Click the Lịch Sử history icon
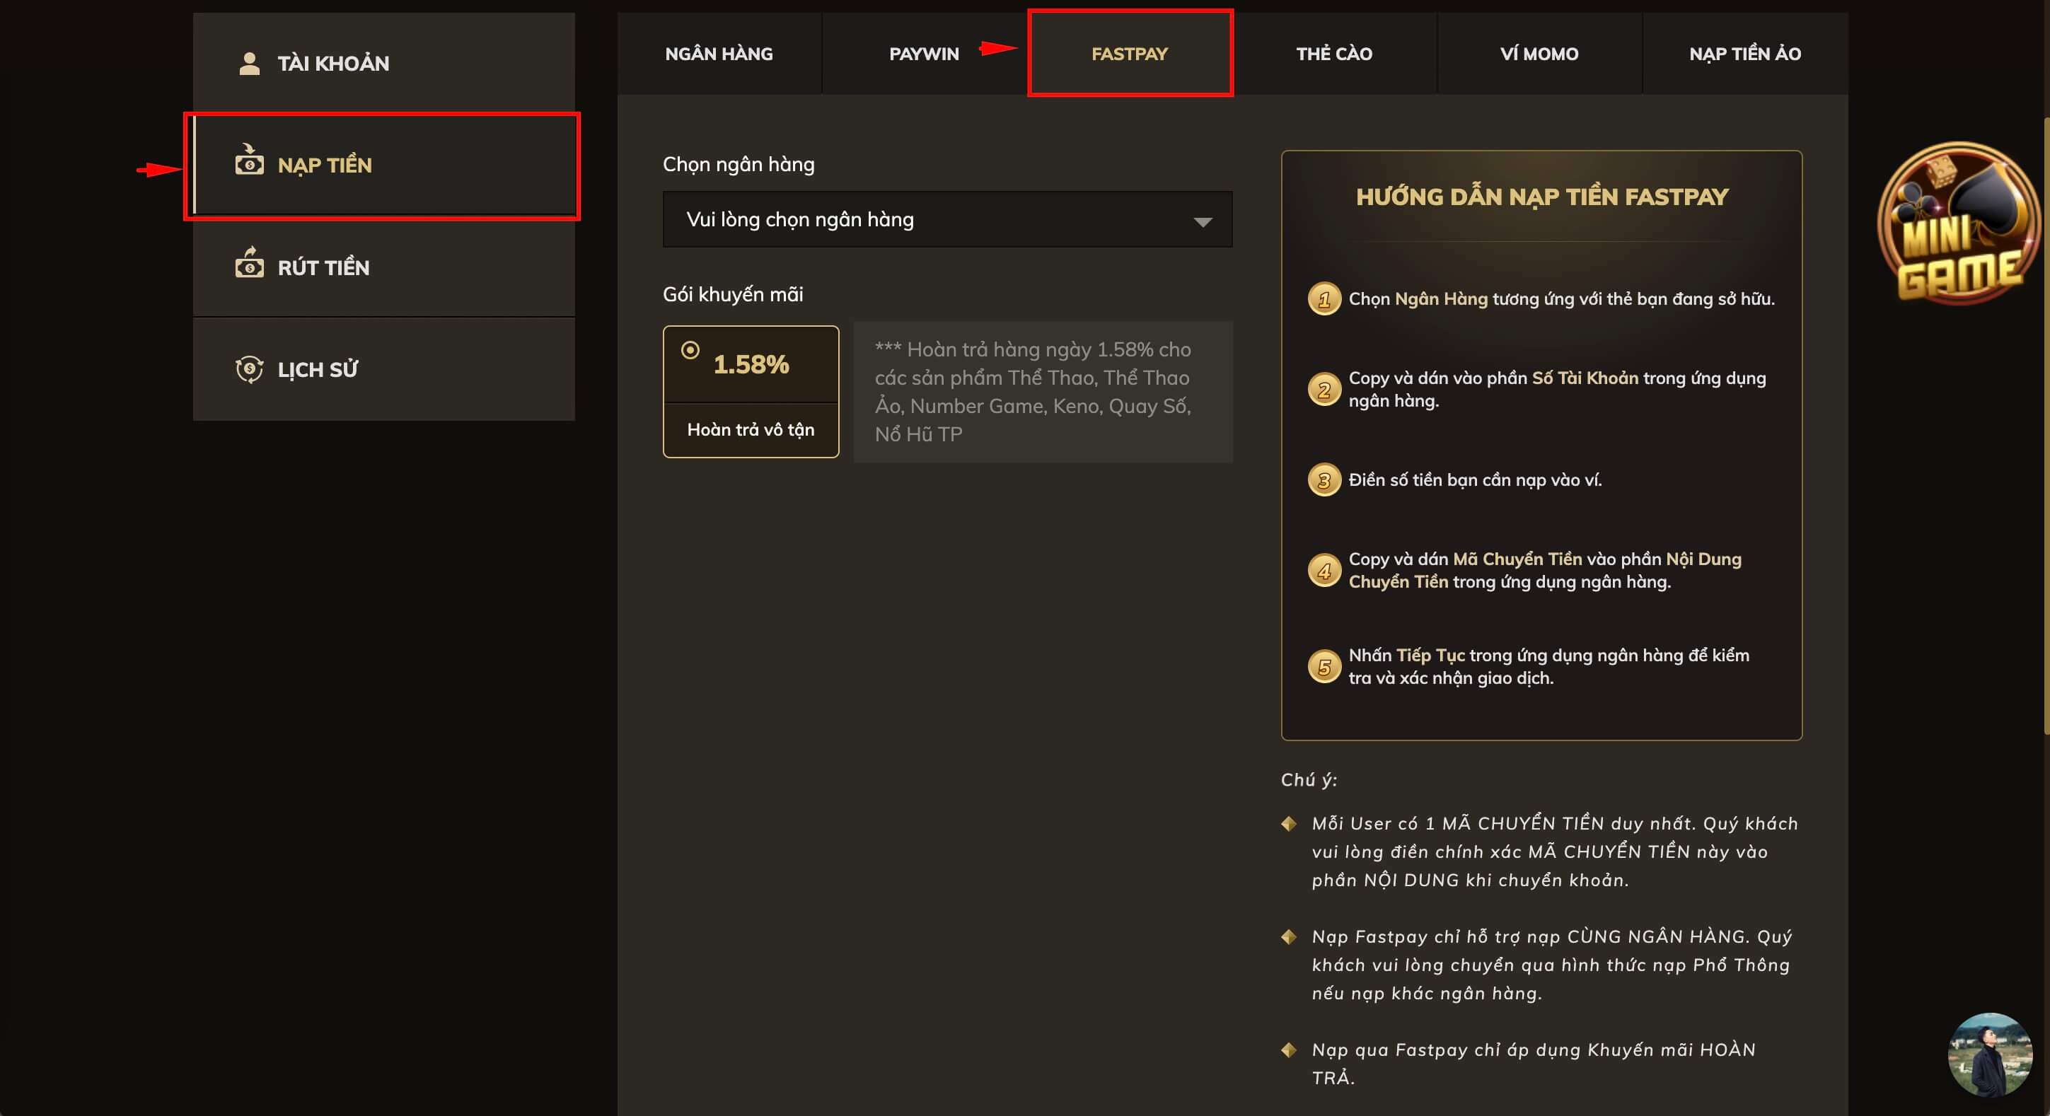 [249, 369]
